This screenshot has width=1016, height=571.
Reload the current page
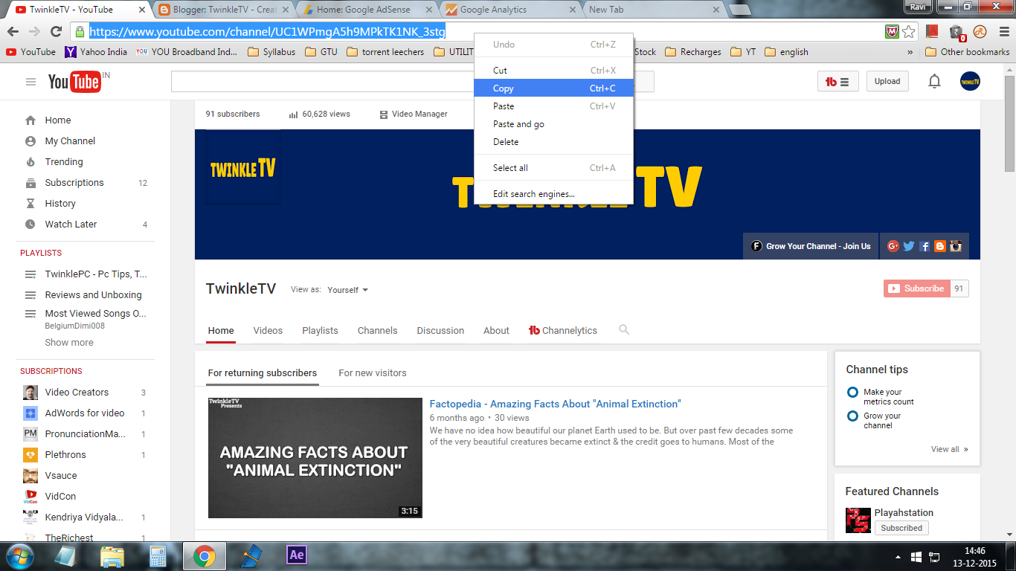(56, 31)
